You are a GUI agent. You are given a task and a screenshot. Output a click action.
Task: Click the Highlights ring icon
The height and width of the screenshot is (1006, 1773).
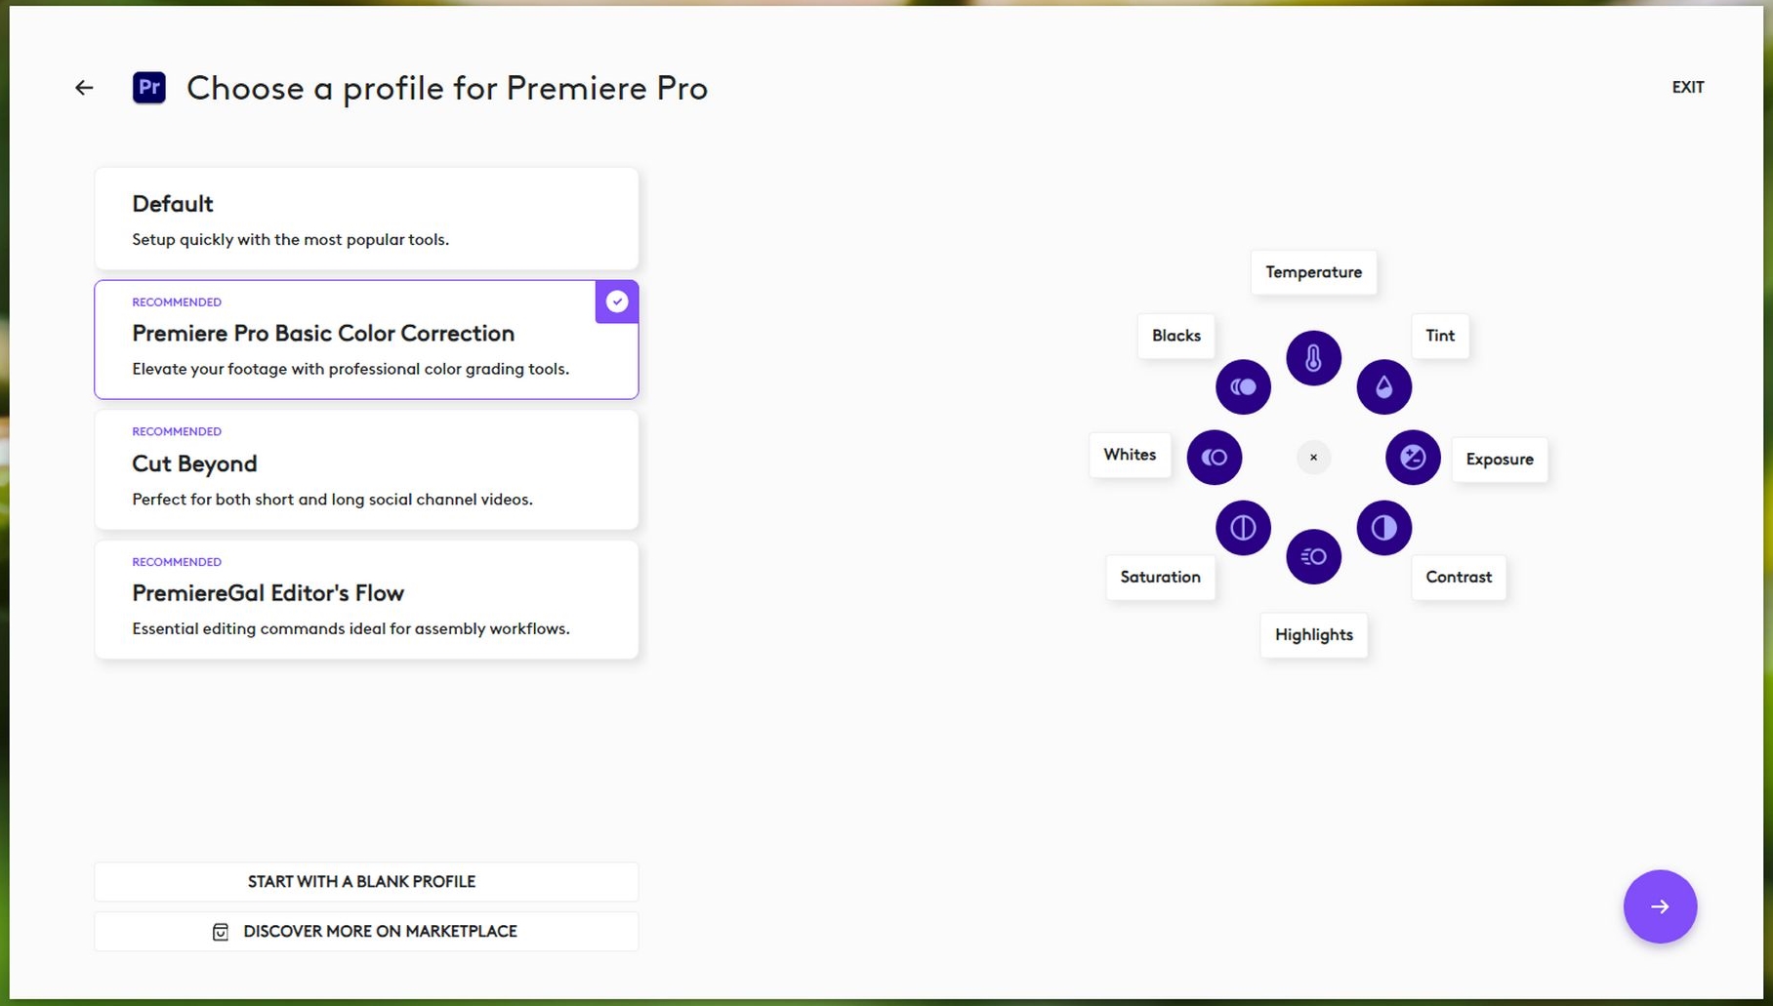click(1313, 556)
